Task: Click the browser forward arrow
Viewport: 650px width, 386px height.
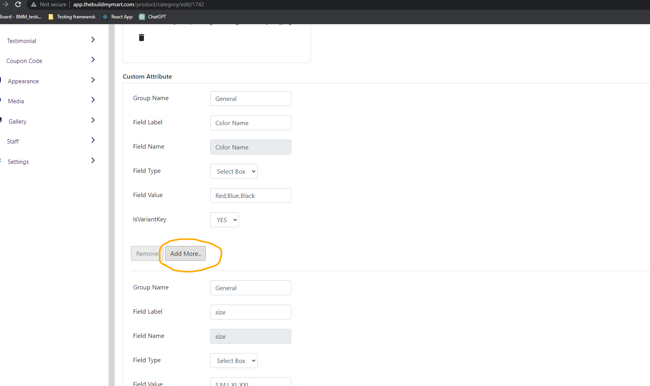Action: 5,4
